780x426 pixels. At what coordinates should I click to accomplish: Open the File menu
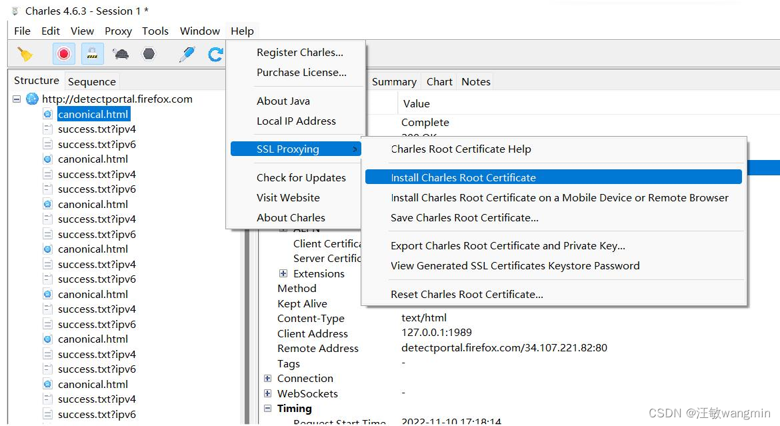pos(23,31)
